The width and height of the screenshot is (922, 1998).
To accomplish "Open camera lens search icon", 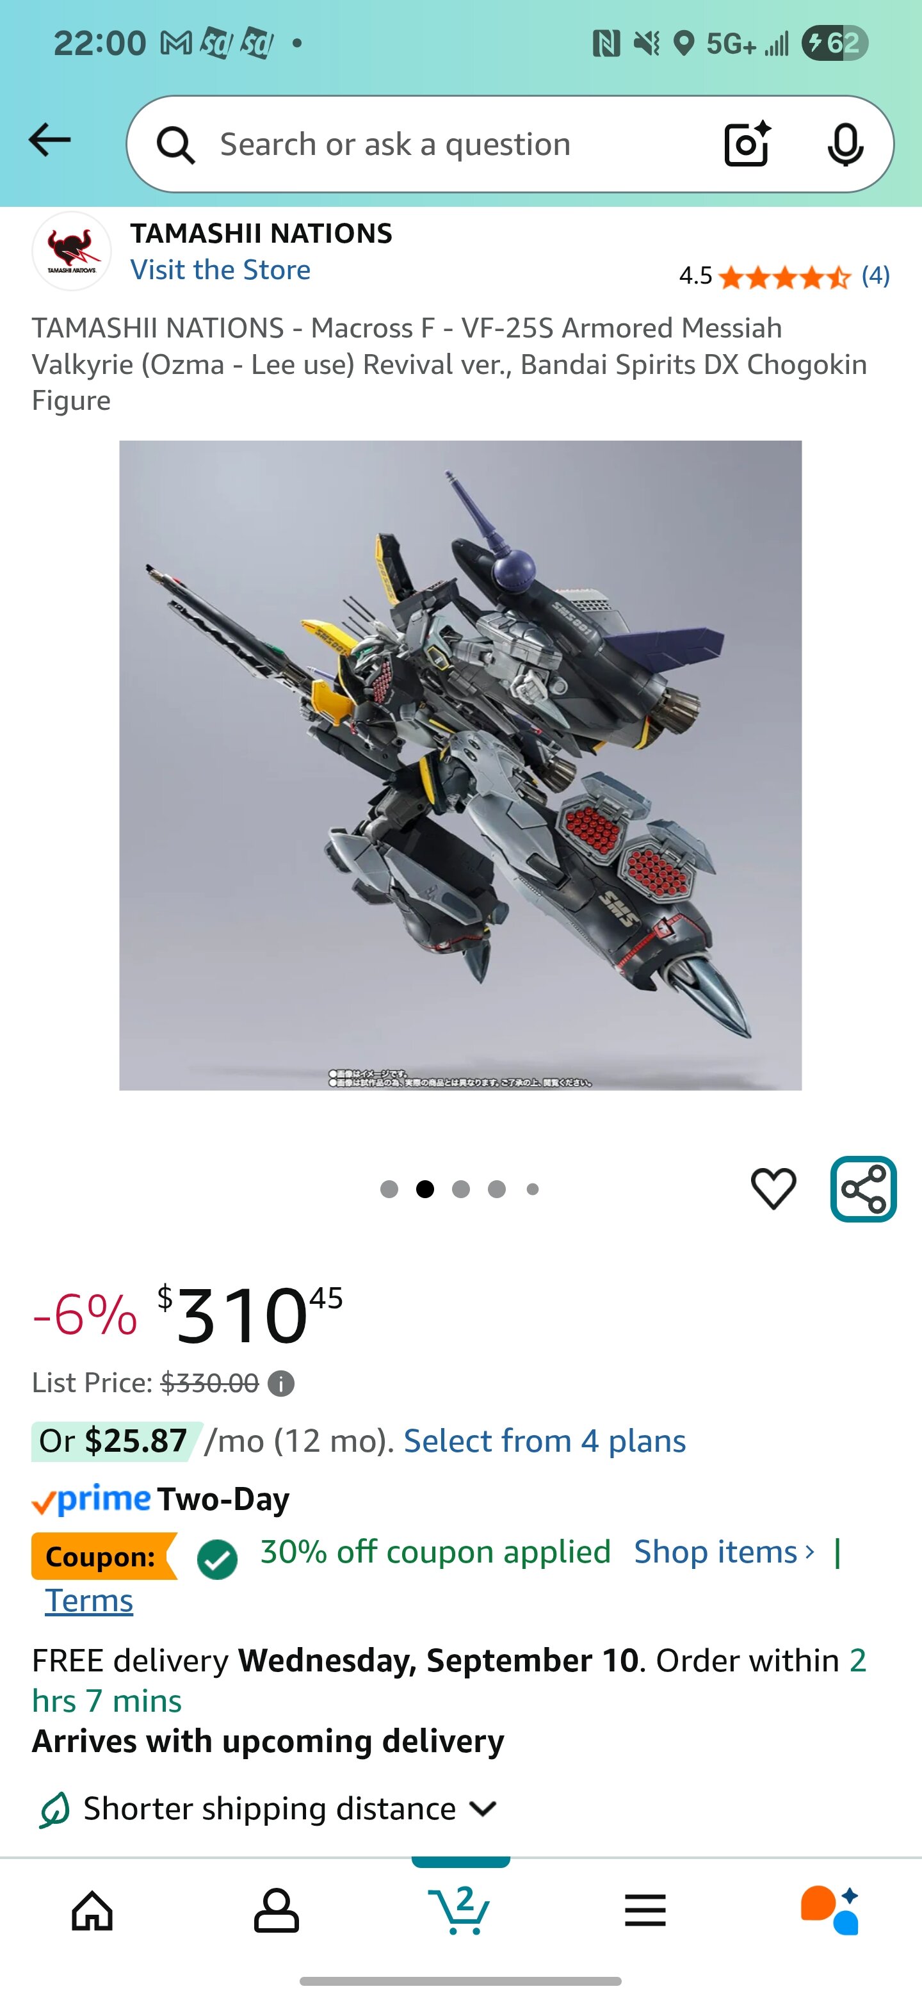I will tap(747, 143).
